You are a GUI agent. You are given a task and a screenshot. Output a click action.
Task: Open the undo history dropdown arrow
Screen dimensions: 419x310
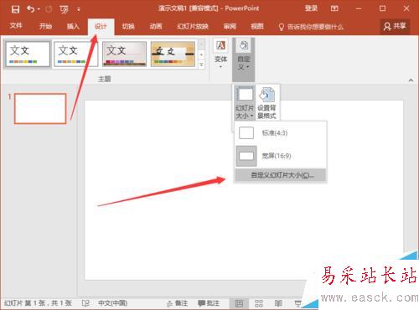pos(39,9)
